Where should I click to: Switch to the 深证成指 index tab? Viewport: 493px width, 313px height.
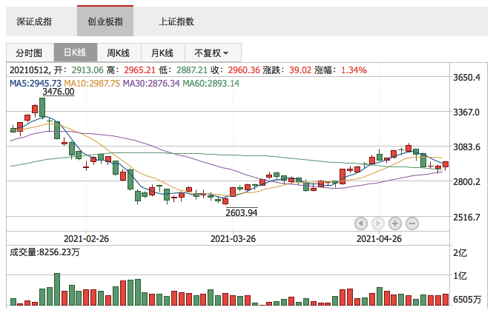(x=34, y=21)
